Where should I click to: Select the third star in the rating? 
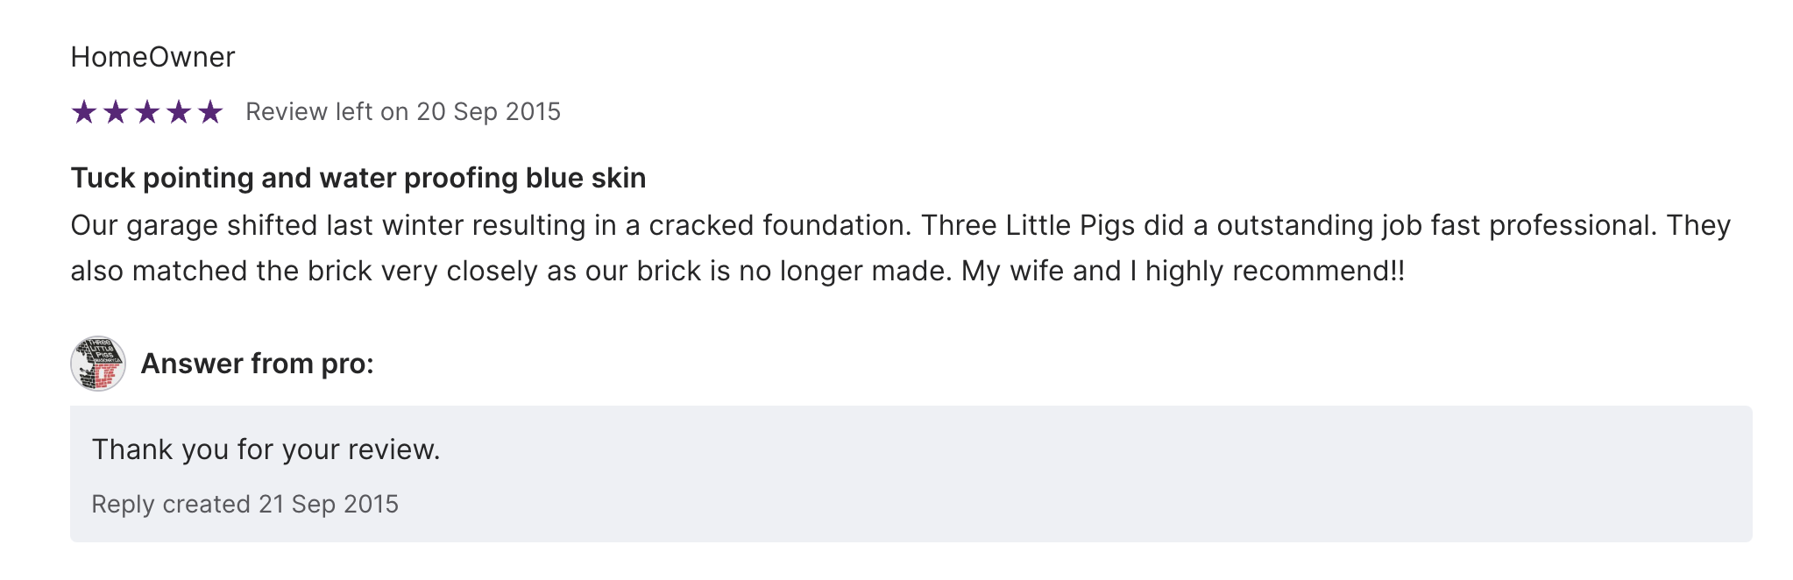point(147,112)
